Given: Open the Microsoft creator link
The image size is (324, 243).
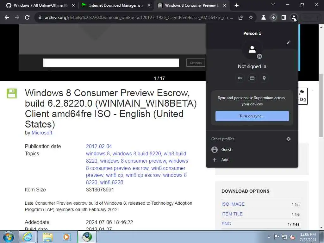Looking at the screenshot, I should click(42, 133).
